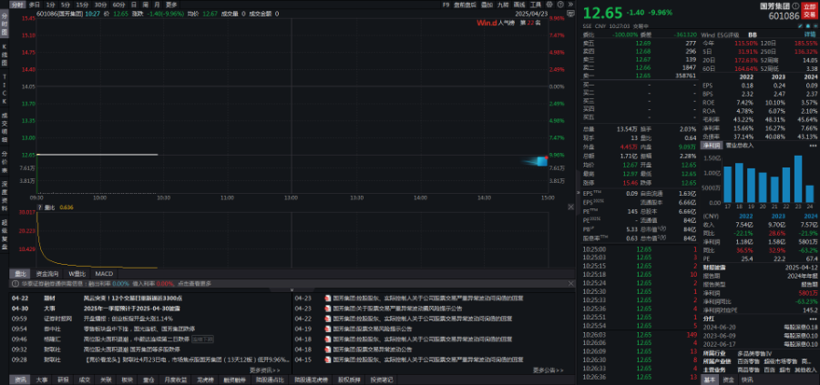The height and width of the screenshot is (385, 820).
Task: Switch to 60分 timeframe
Action: tap(119, 5)
